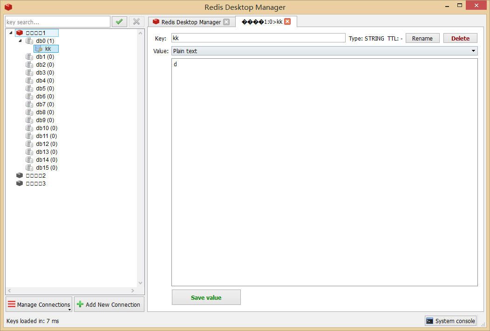The height and width of the screenshot is (331, 490).
Task: Click the horizontal scroll right arrow
Action: click(133, 290)
